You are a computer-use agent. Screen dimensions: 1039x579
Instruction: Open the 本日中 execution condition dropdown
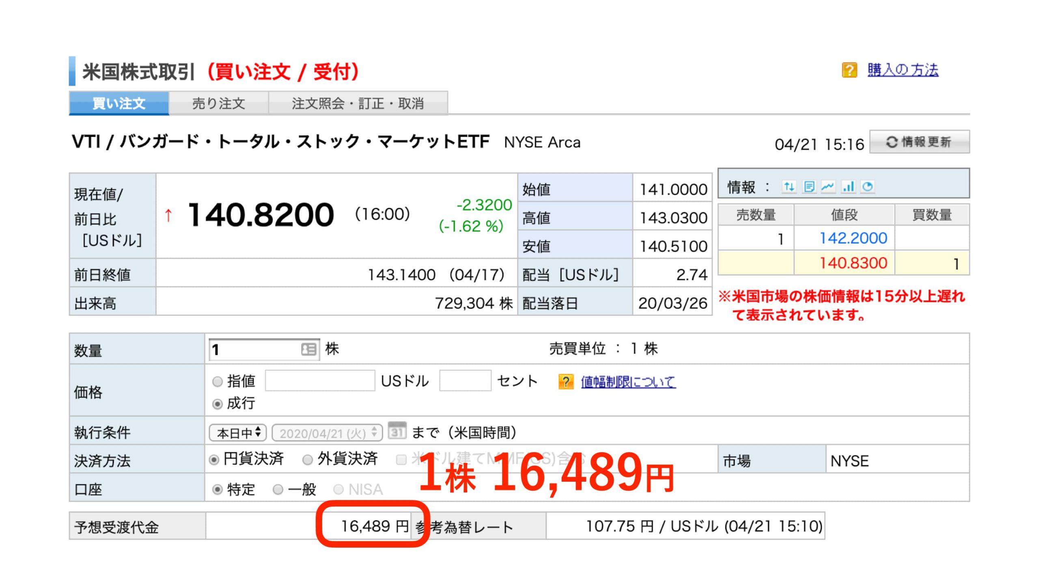coord(238,433)
